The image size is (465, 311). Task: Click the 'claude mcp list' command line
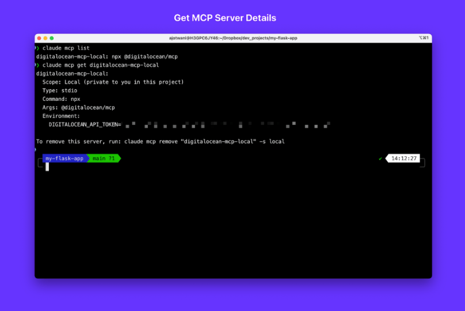(x=66, y=48)
